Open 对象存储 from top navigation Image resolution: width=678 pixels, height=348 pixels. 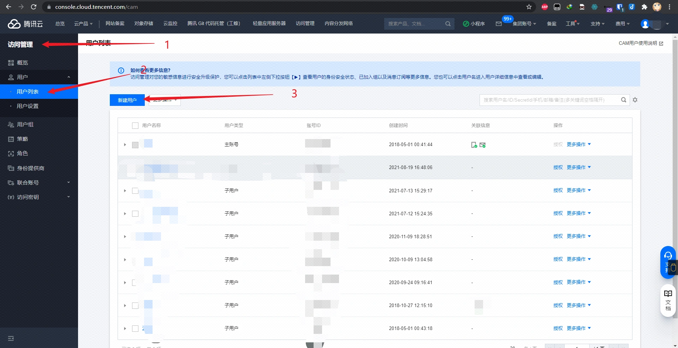pyautogui.click(x=144, y=23)
